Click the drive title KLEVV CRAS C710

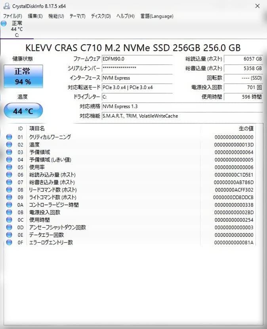(133, 48)
